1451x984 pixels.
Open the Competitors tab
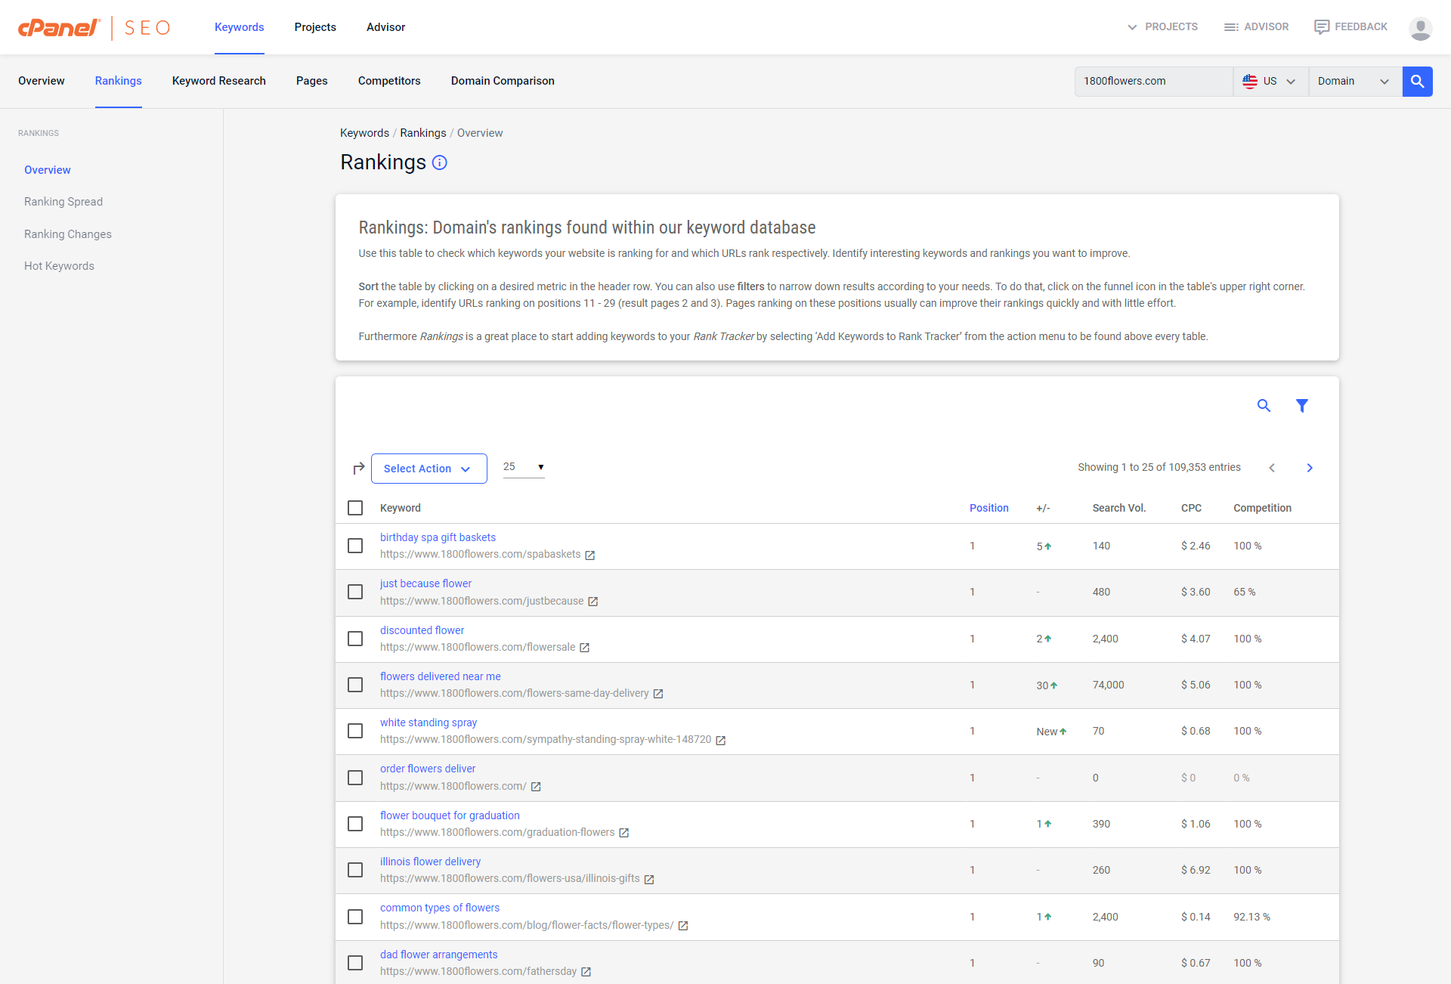(x=389, y=81)
